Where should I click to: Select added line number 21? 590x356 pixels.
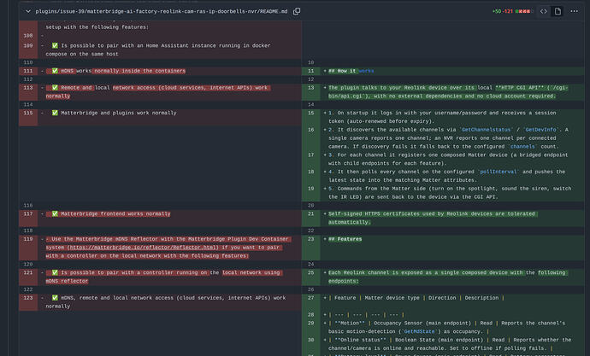(310, 214)
